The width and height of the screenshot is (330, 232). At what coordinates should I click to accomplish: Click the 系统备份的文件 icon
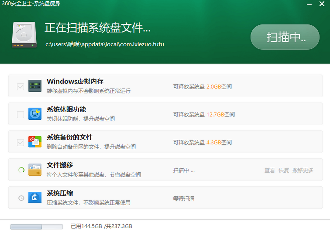coord(35,142)
